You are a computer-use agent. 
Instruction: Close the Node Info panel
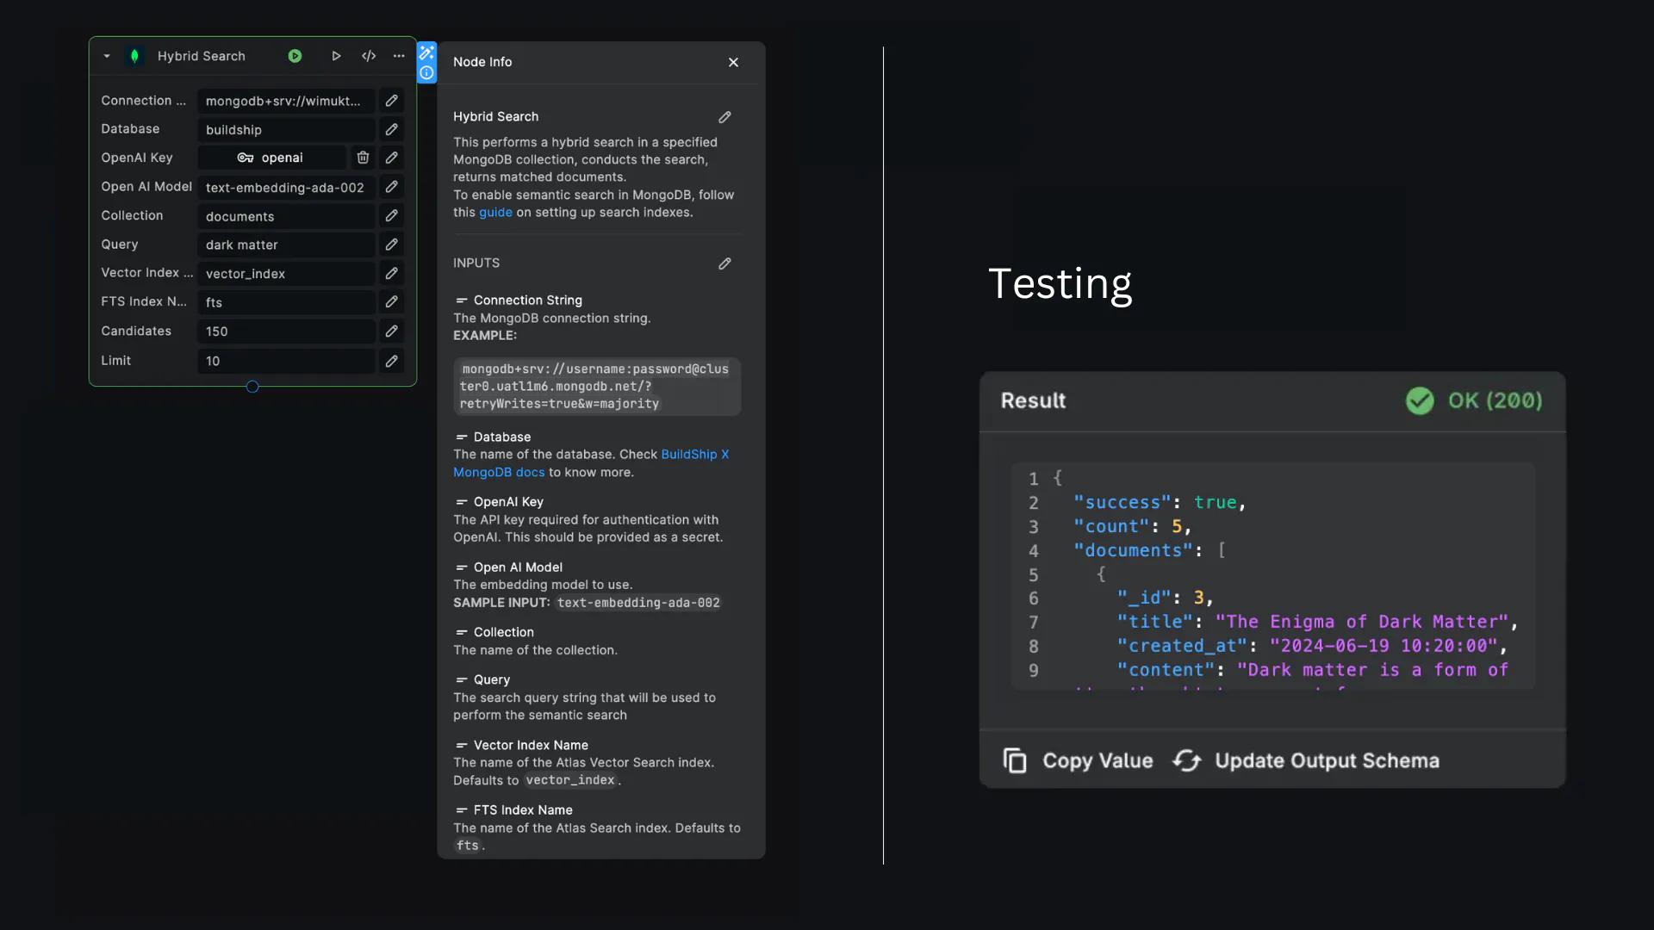(735, 61)
